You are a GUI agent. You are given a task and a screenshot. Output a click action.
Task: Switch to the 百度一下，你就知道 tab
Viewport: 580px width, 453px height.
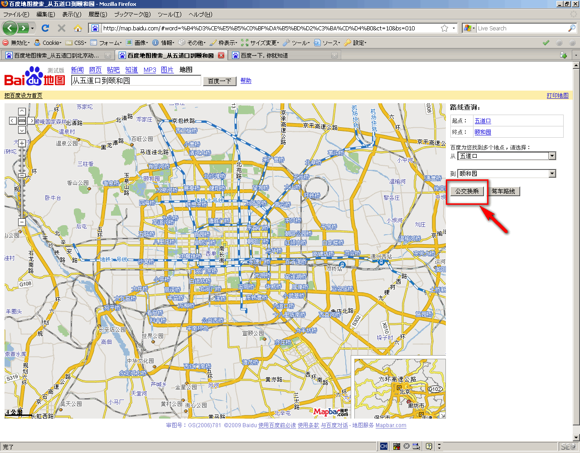[x=285, y=55]
